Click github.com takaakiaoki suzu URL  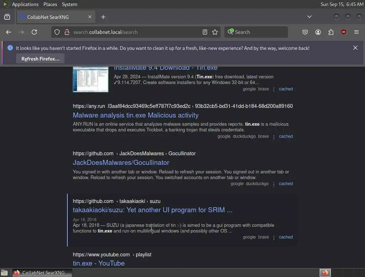117,201
